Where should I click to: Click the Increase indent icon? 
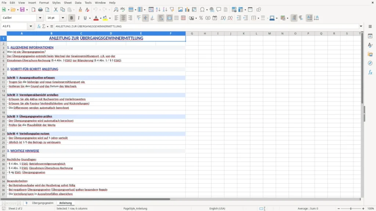[239, 18]
